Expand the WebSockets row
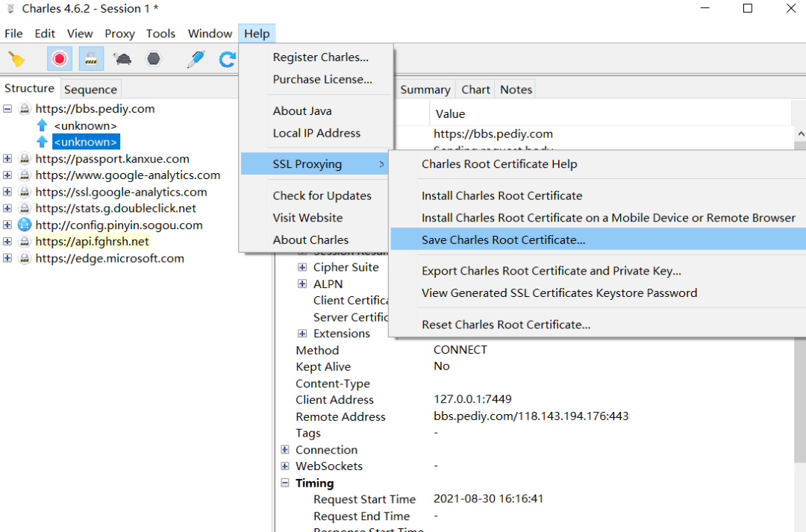The image size is (806, 532). (x=285, y=466)
